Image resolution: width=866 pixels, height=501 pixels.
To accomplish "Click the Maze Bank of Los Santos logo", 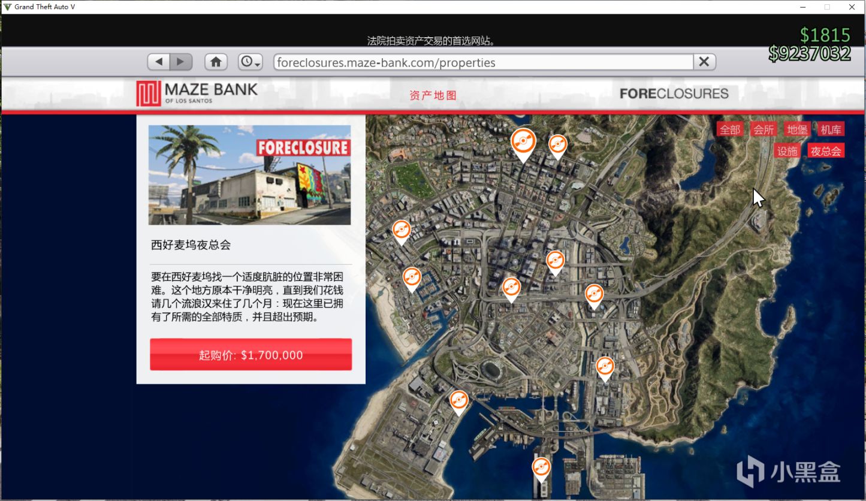I will (x=197, y=93).
